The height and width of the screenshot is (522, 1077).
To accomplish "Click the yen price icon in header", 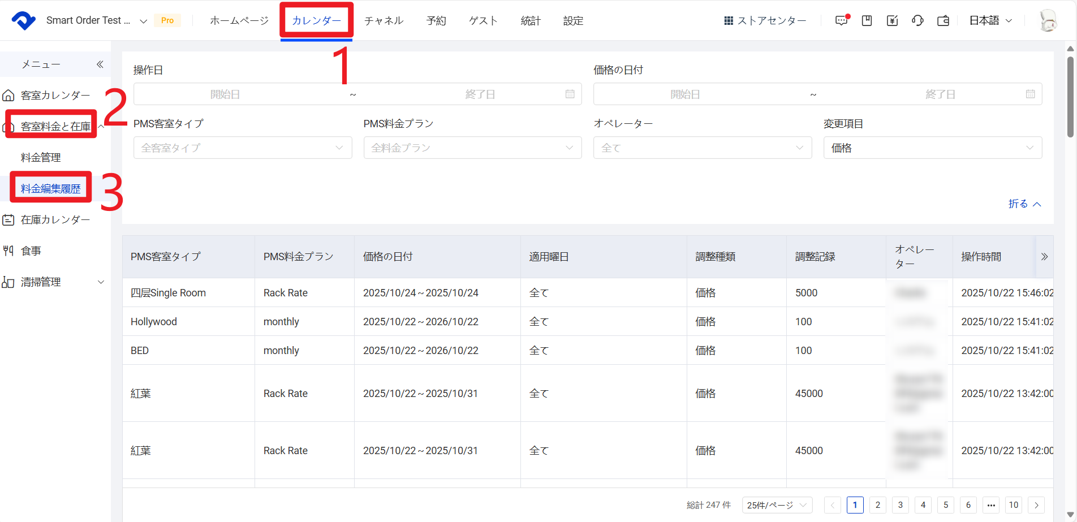I will click(892, 20).
